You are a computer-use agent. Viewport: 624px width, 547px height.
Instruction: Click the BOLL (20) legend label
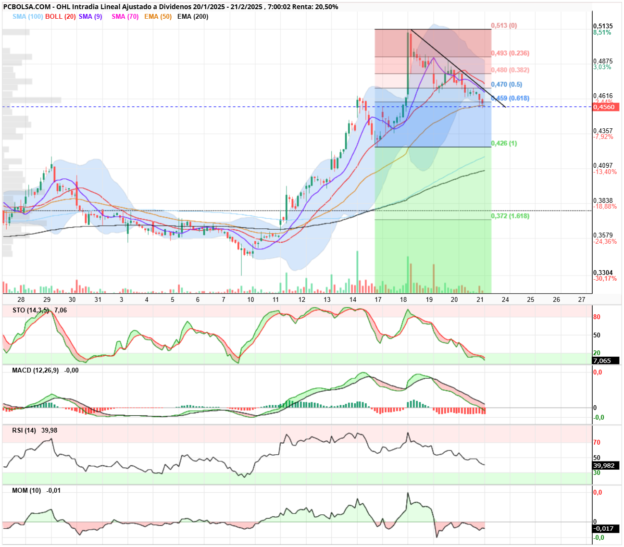point(61,16)
